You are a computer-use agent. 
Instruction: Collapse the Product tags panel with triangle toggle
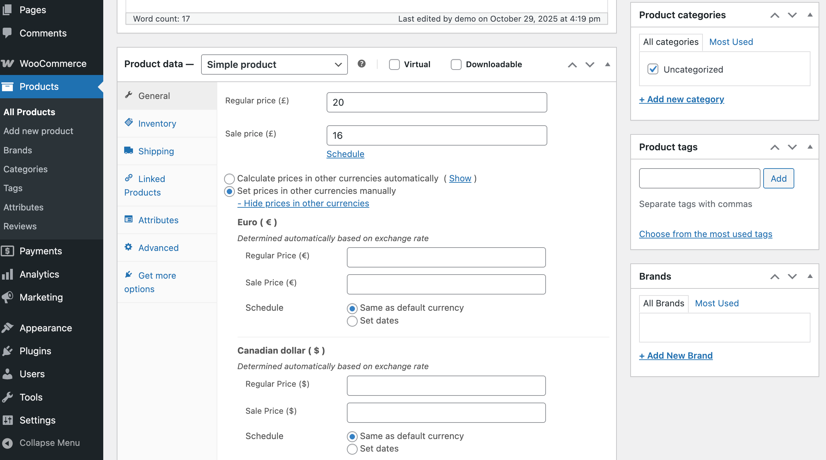(x=810, y=147)
